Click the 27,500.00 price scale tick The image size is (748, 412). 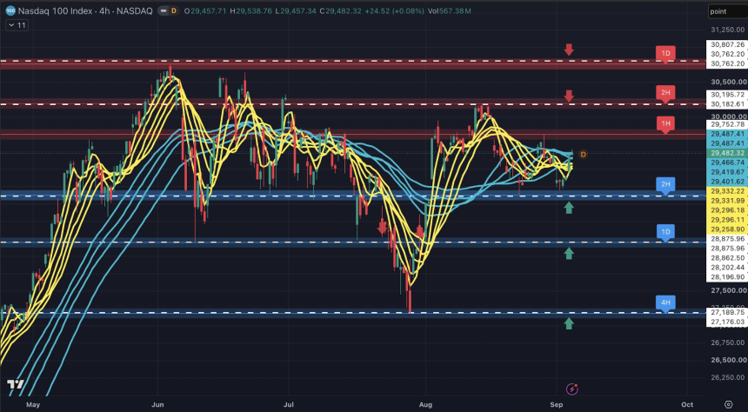pyautogui.click(x=728, y=290)
